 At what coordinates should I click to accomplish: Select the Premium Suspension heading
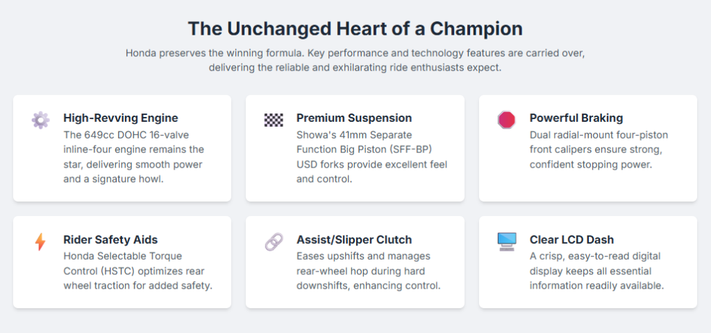coord(353,118)
